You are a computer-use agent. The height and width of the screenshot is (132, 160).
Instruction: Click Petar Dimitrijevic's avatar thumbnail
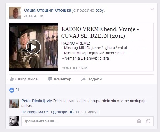coord(14,103)
